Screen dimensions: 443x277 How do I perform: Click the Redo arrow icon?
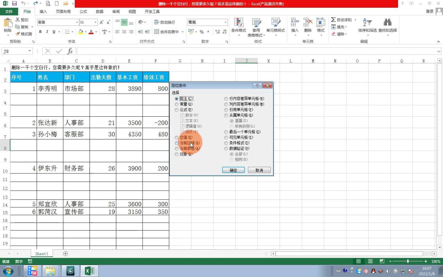[35, 3]
